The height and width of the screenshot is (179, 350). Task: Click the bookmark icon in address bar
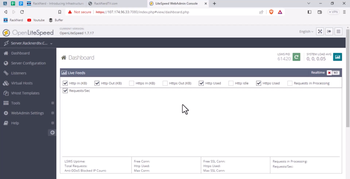pos(59,12)
